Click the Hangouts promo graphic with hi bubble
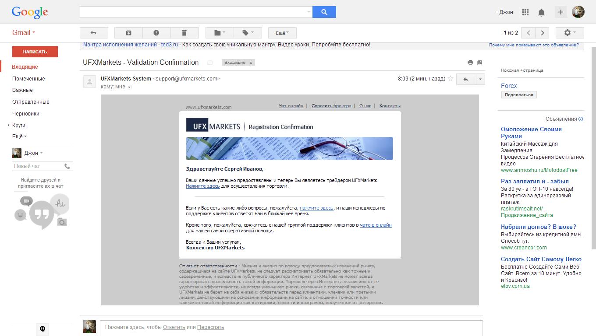 coord(42,211)
